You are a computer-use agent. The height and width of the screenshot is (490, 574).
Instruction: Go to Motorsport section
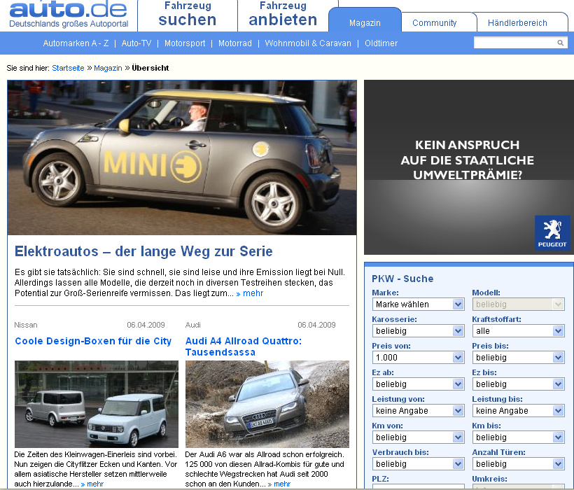185,43
